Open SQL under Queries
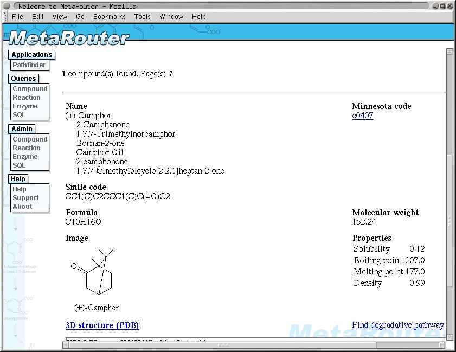Viewport: 456px width, 352px height. pyautogui.click(x=19, y=115)
